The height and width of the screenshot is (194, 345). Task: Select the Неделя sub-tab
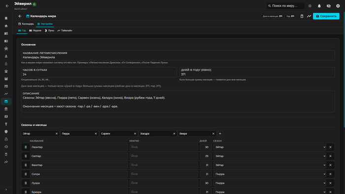click(35, 31)
